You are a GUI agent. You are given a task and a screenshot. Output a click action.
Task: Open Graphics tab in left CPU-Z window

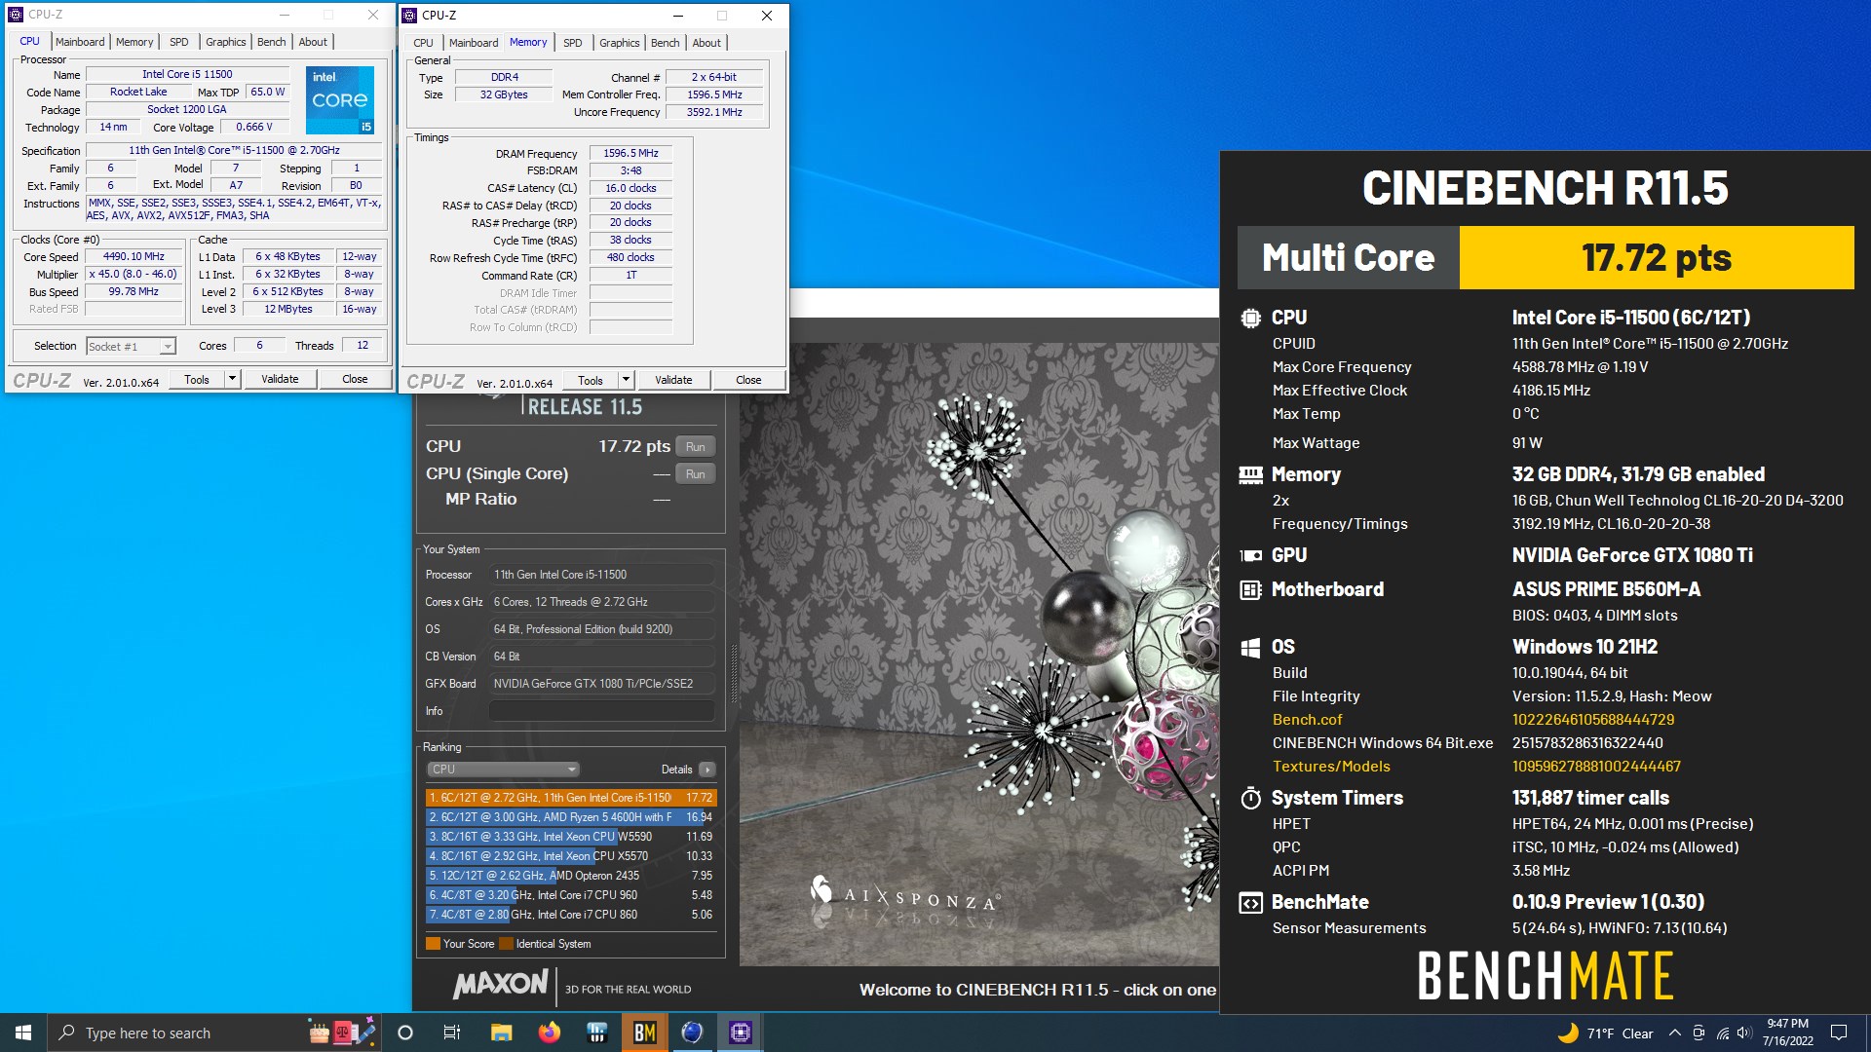pos(225,42)
